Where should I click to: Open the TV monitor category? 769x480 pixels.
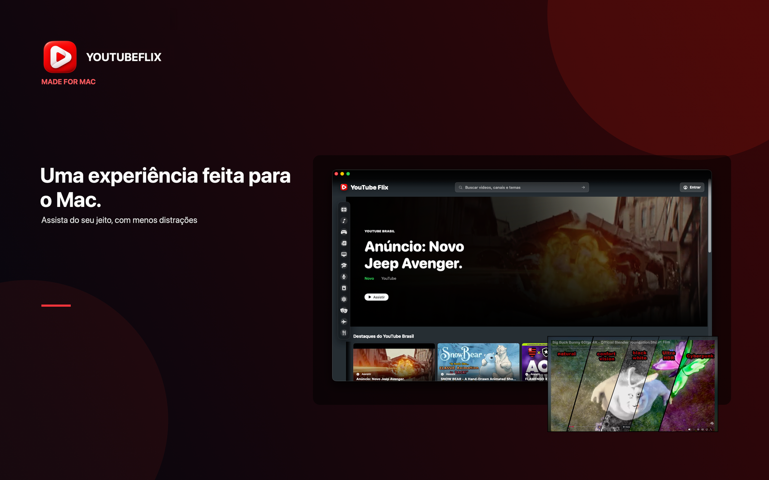click(x=344, y=254)
